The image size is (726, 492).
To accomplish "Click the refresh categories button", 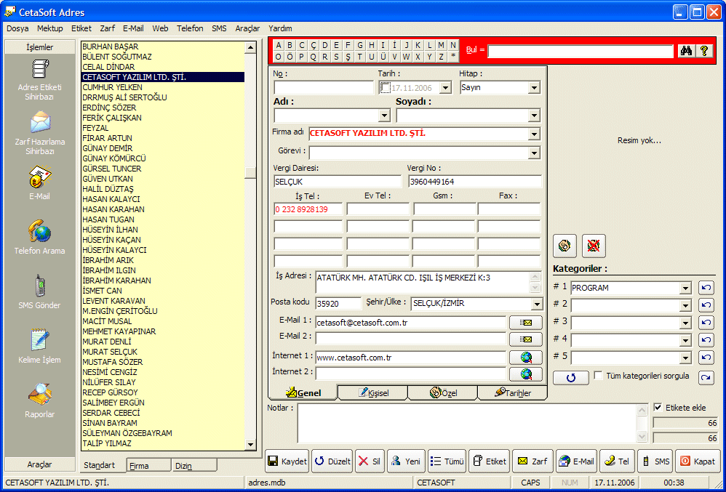I will click(x=571, y=378).
